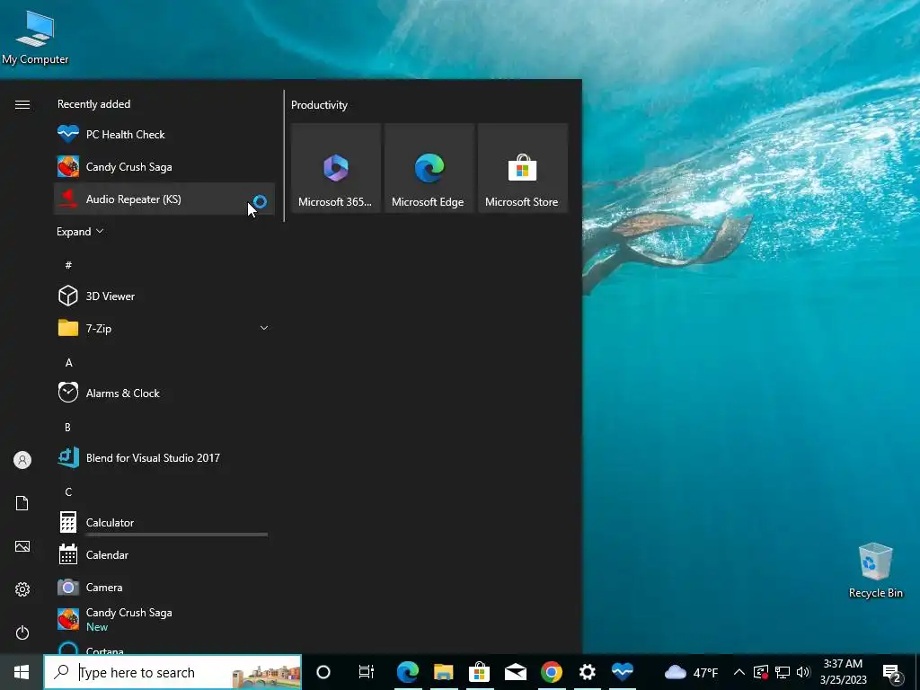Click the C letter group header
This screenshot has height=690, width=920.
(68, 491)
